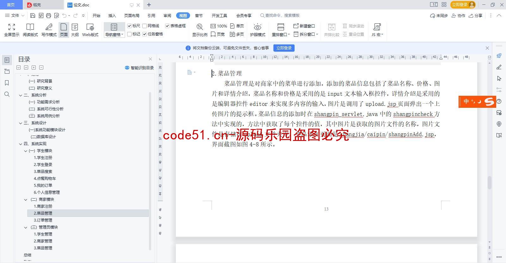This screenshot has height=263, width=506.
Task: Click the search commands input field
Action: click(x=280, y=15)
